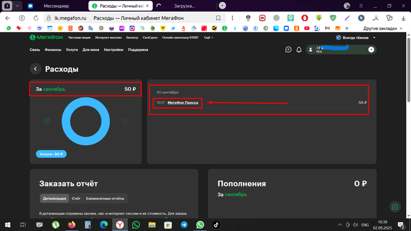The image size is (411, 231).
Task: Open the uTorrent taskbar icon
Action: click(56, 225)
